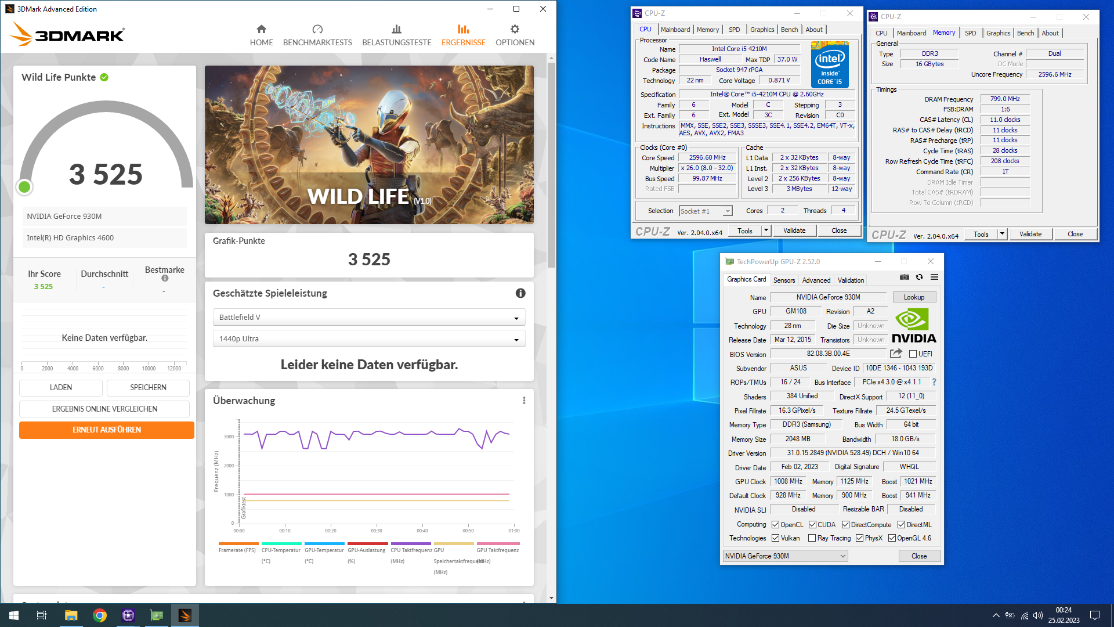Take a GPU-Z screenshot with the camera icon

(905, 277)
